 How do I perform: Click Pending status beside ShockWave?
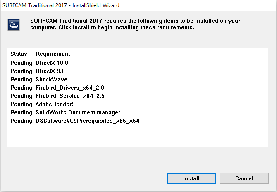click(x=21, y=79)
